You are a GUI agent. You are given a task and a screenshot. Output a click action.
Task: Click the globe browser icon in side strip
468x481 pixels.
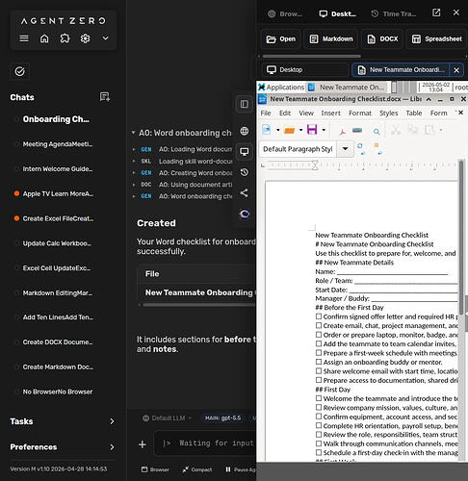pyautogui.click(x=245, y=131)
